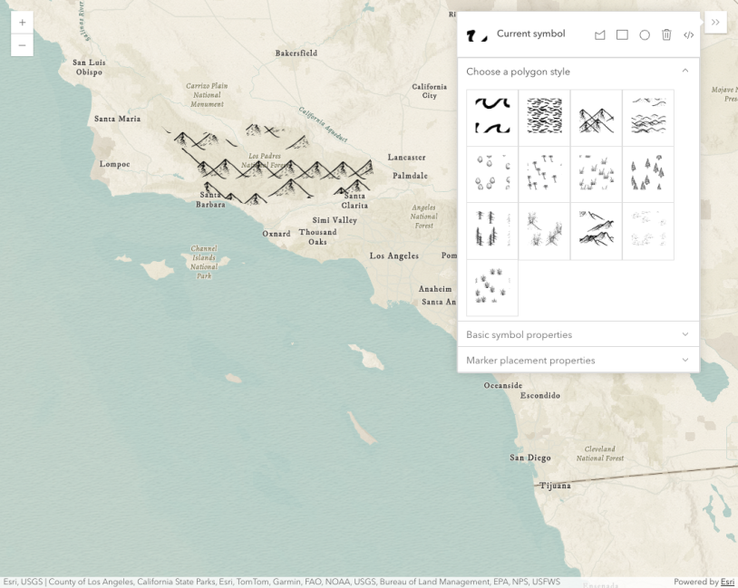The width and height of the screenshot is (738, 588).
Task: Choose the hatched water texture style
Action: tap(543, 116)
